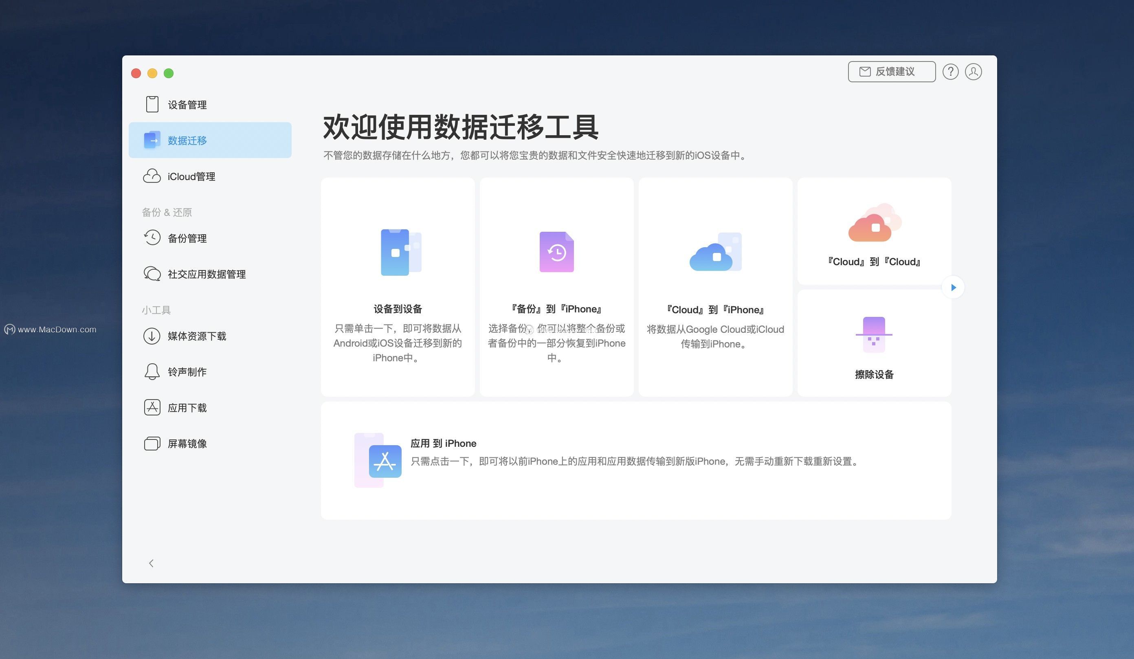Click description text 将数据从Google Cloud或iCloud
Image resolution: width=1134 pixels, height=659 pixels.
716,329
